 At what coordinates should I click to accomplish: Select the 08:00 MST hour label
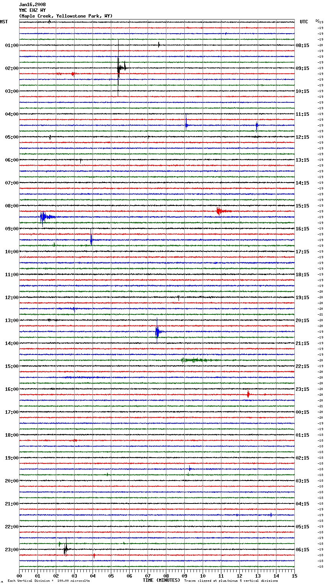[11, 206]
